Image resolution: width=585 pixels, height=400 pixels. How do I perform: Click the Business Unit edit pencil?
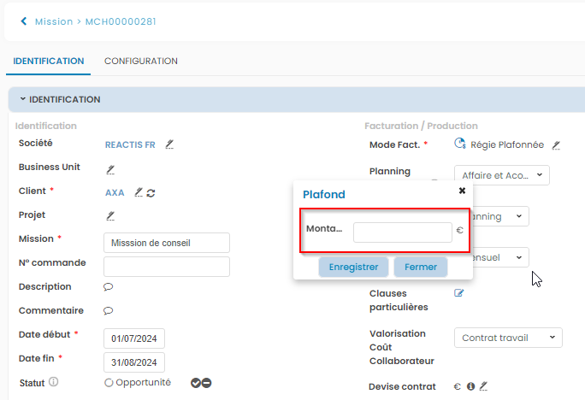tap(110, 168)
